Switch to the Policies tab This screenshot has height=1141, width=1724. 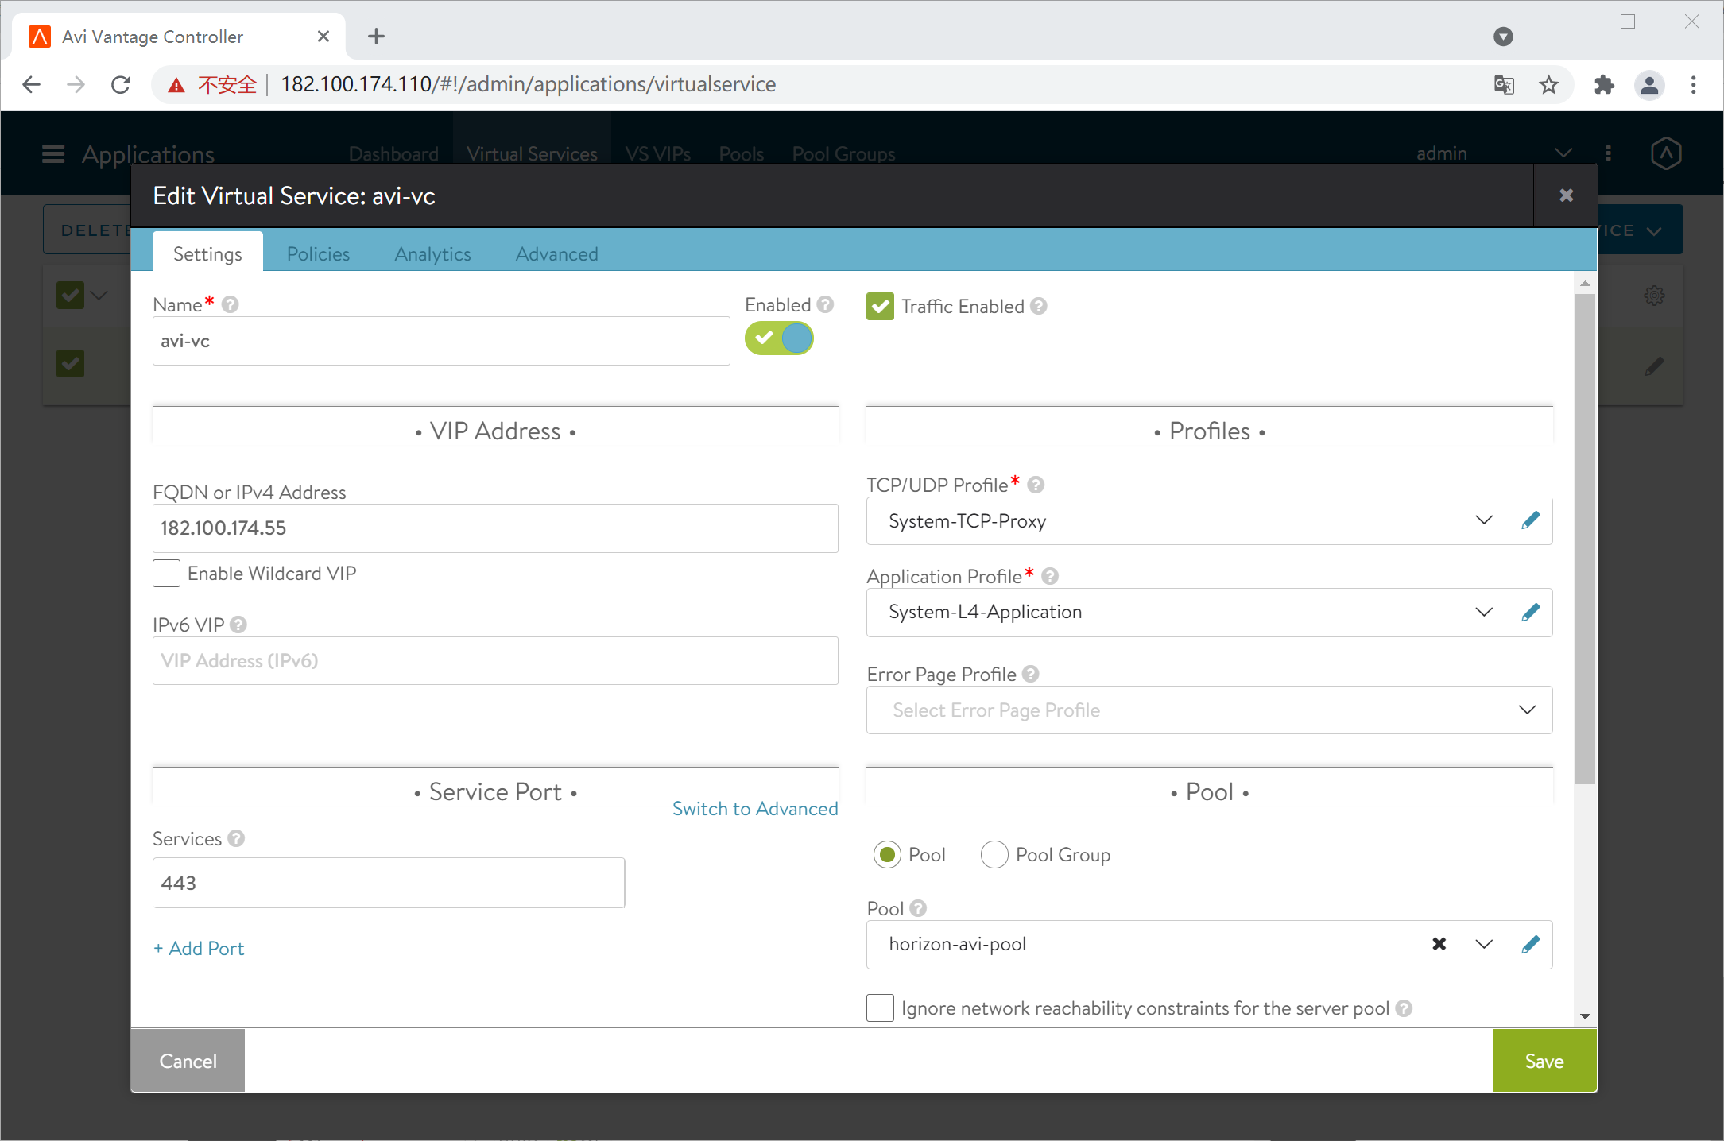pos(318,254)
